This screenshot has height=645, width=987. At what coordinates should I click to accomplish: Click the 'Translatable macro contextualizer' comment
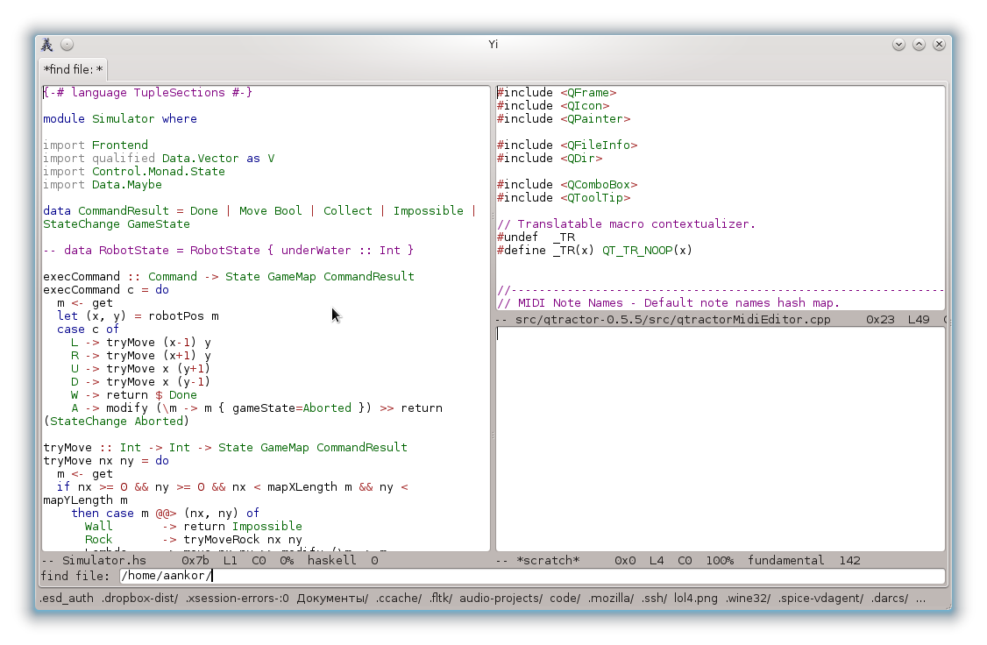point(627,224)
